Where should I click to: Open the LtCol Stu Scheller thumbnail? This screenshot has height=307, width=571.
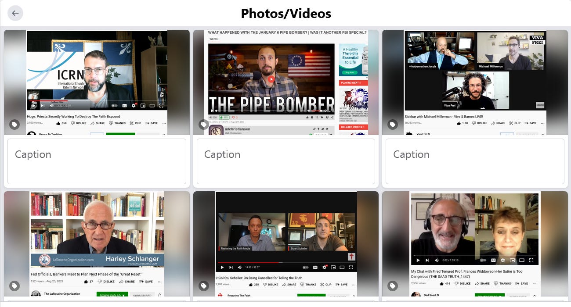(286, 244)
